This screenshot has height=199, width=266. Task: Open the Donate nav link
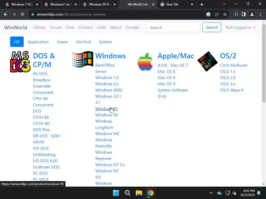pos(132,27)
